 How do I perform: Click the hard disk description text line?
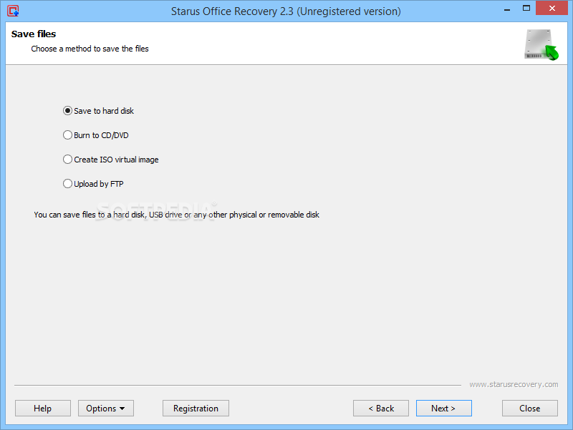point(176,215)
